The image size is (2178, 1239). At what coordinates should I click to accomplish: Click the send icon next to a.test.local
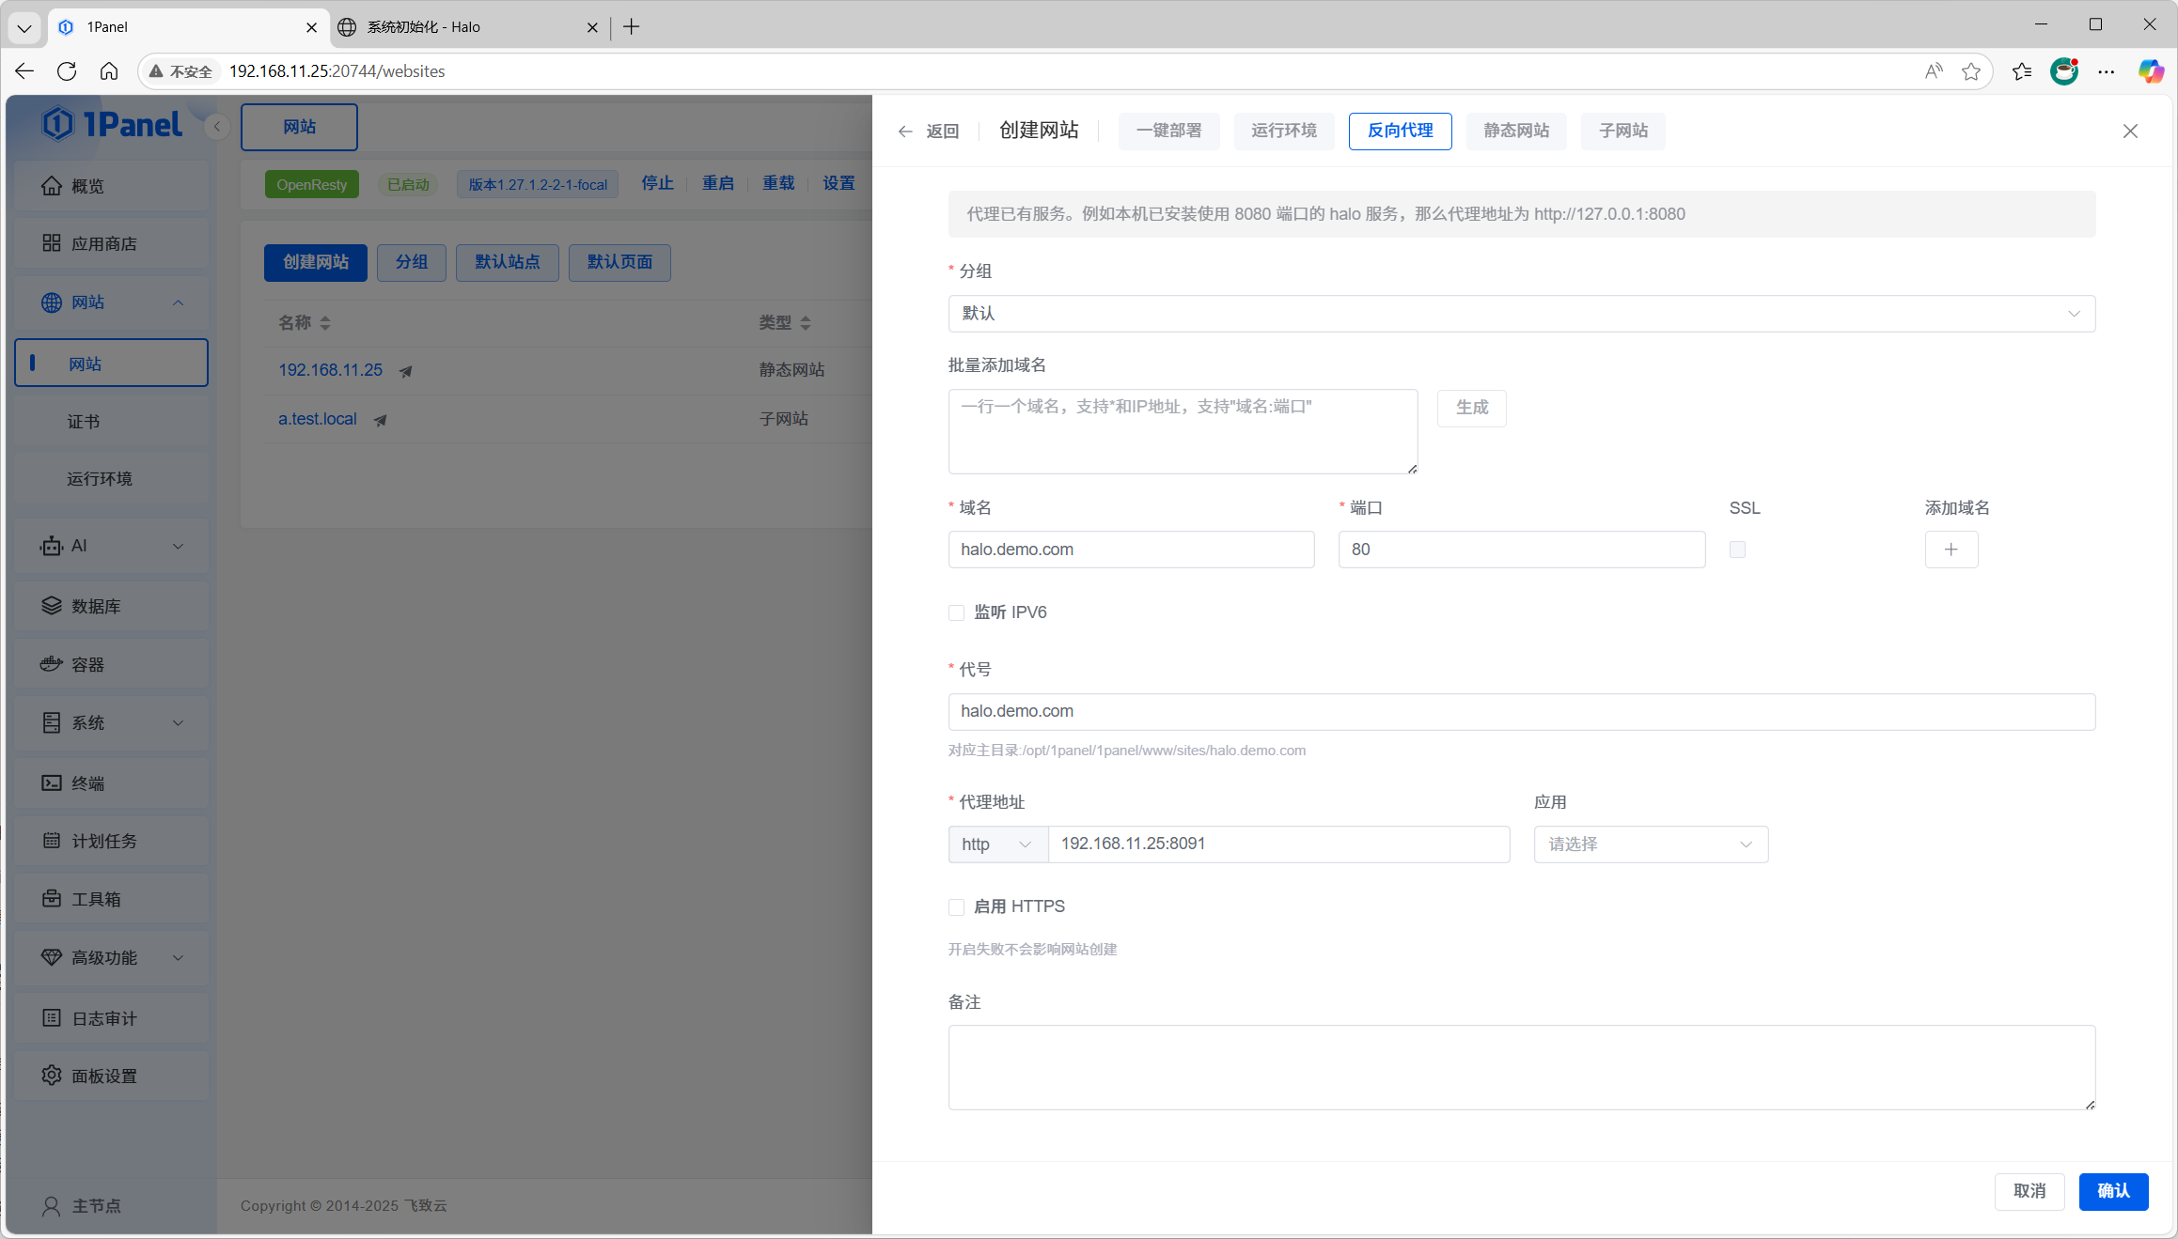point(380,420)
